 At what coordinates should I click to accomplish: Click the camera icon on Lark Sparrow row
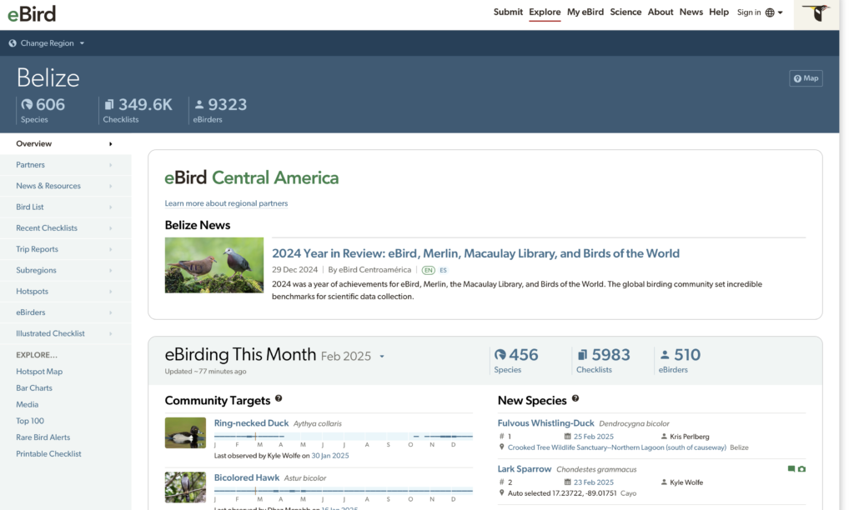pos(801,468)
